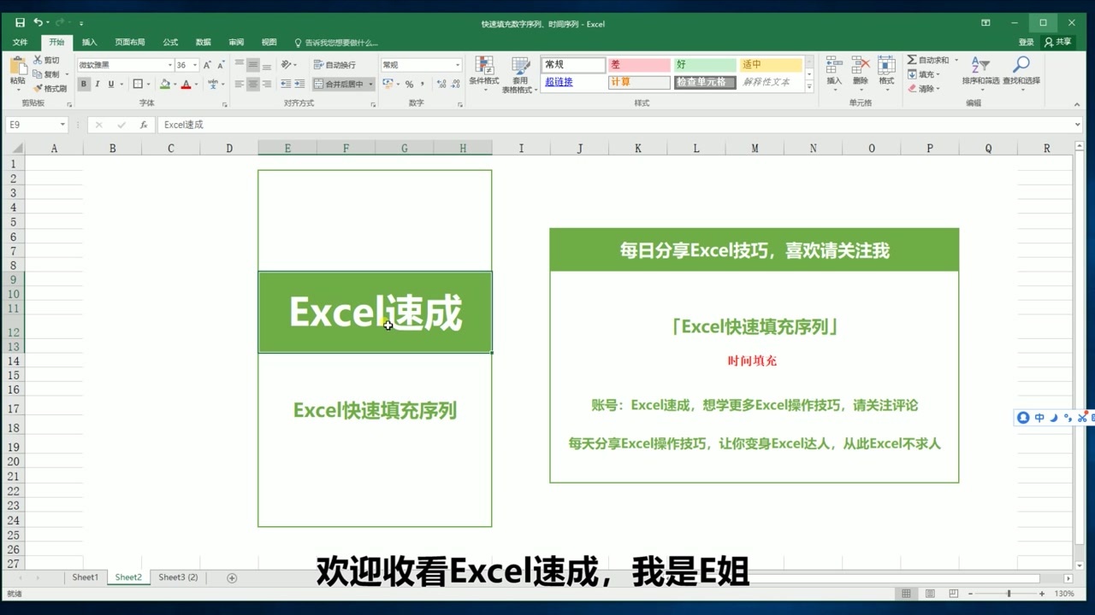Select the Format Painter (格式刷) brush
The height and width of the screenshot is (615, 1095).
point(38,88)
